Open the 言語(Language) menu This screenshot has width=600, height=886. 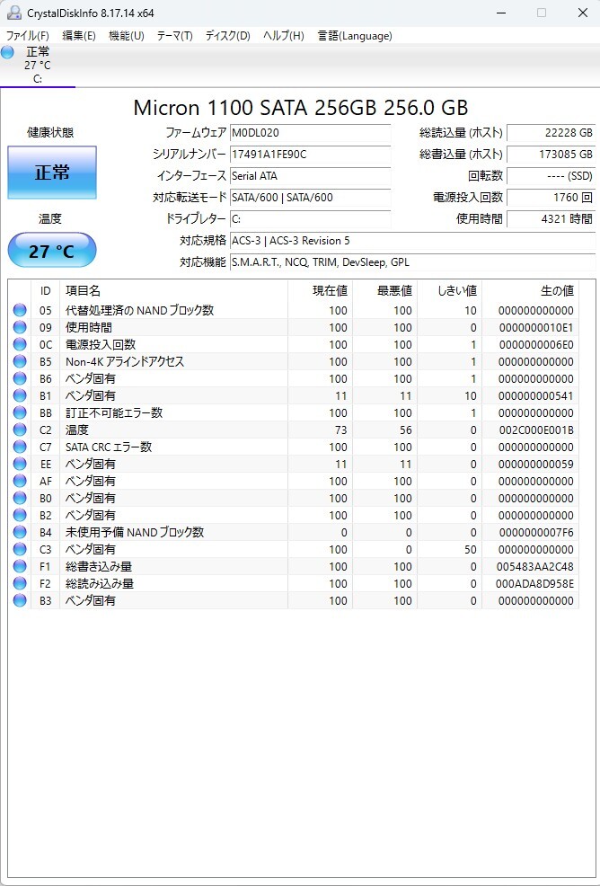[x=355, y=36]
